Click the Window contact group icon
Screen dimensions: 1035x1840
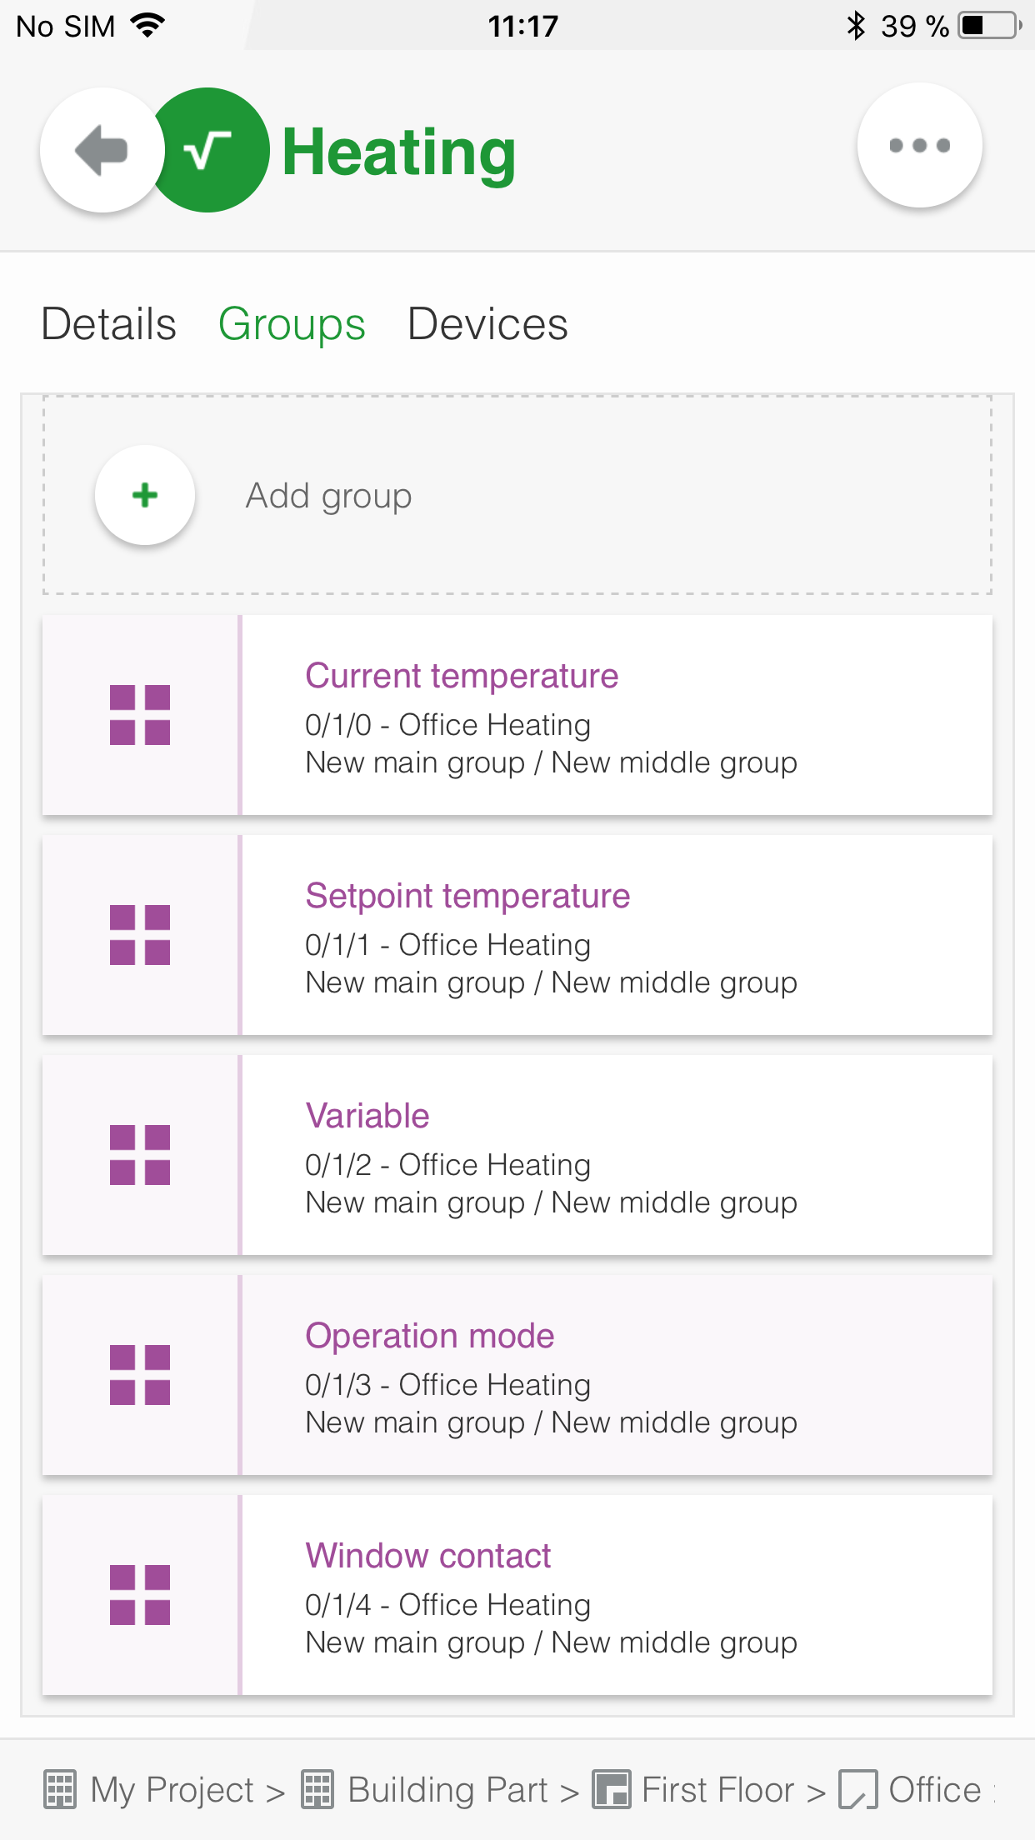(140, 1594)
